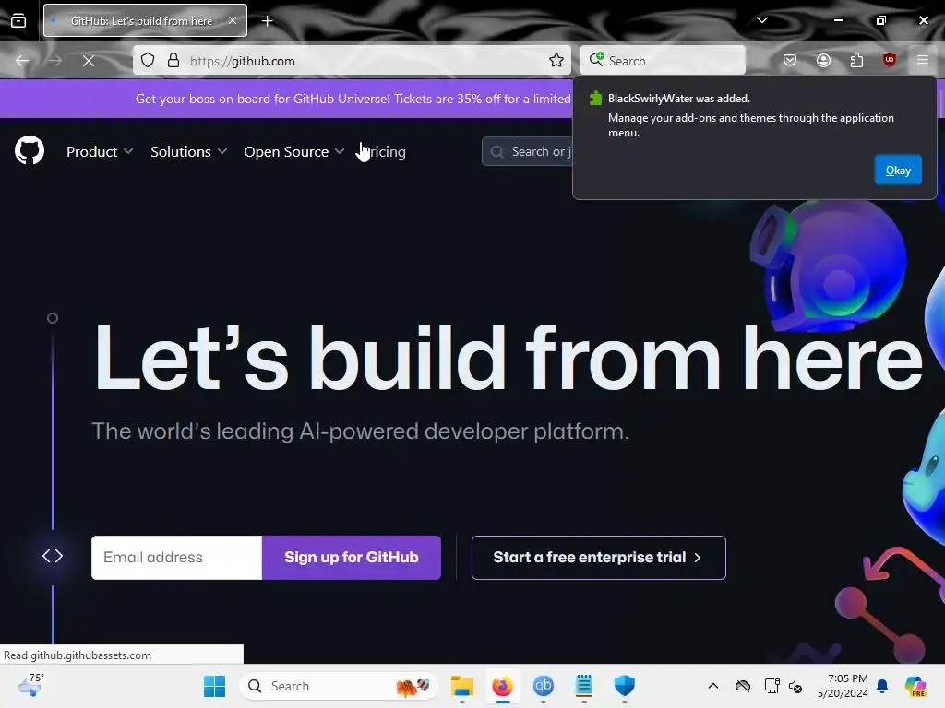Open the uBlock Origin extension icon
Screen dimensions: 945x708
889,60
